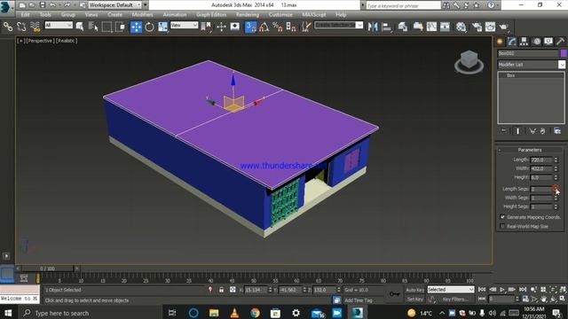Screen dimensions: 568x319
Task: Open the Key Filters dialog
Action: pos(455,300)
